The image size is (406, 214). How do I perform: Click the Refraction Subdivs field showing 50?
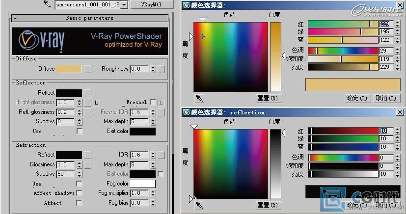coord(65,174)
